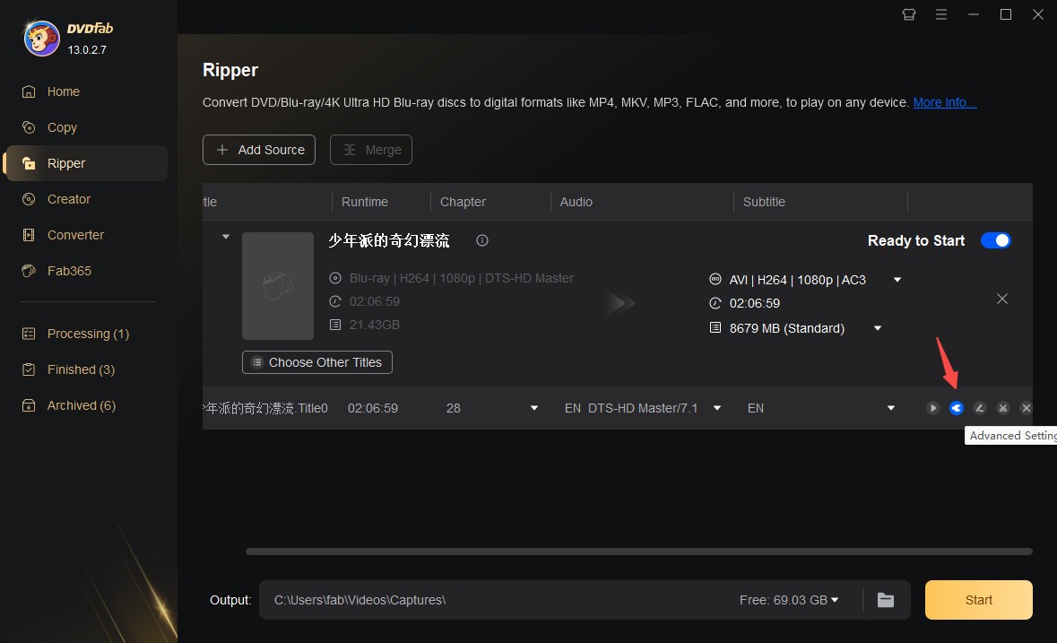Click the scissors trim icon
The width and height of the screenshot is (1057, 643).
click(1003, 408)
